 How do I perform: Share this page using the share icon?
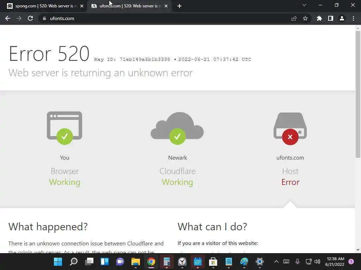click(294, 18)
